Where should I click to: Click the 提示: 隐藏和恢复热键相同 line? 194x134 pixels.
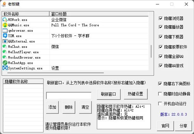pos(120,118)
